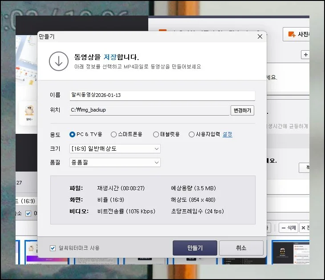
Task: Select the dark thumbnail at bottom right
Action: tap(284, 252)
